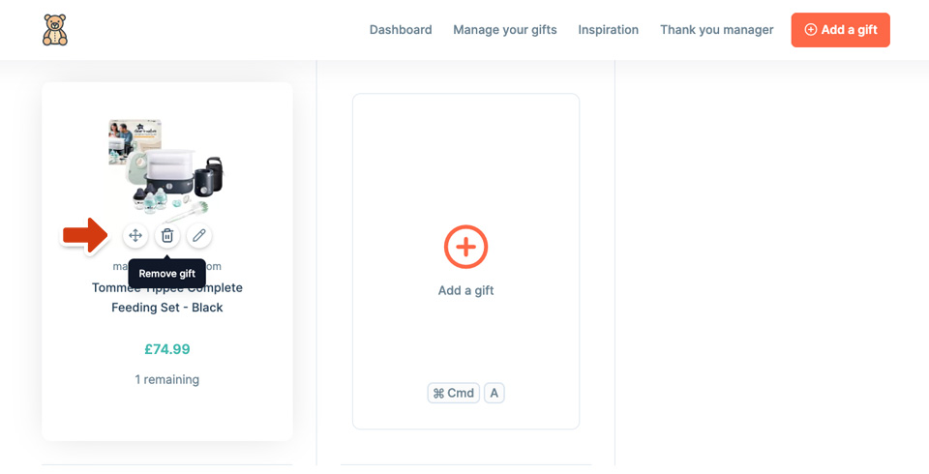
Task: Open the Tommee Tippee Complete Feeding Set title
Action: [x=167, y=297]
